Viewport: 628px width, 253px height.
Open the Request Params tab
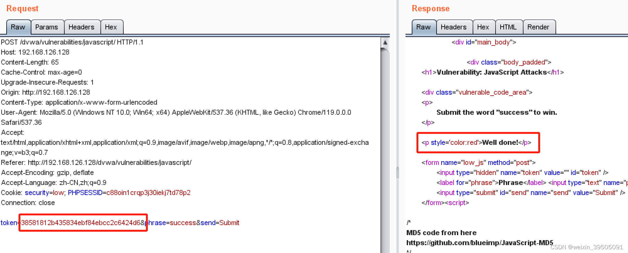47,27
